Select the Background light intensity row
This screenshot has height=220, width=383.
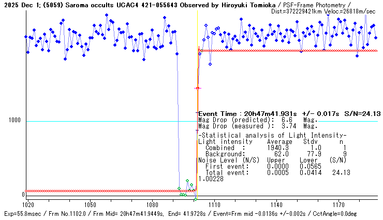point(269,154)
